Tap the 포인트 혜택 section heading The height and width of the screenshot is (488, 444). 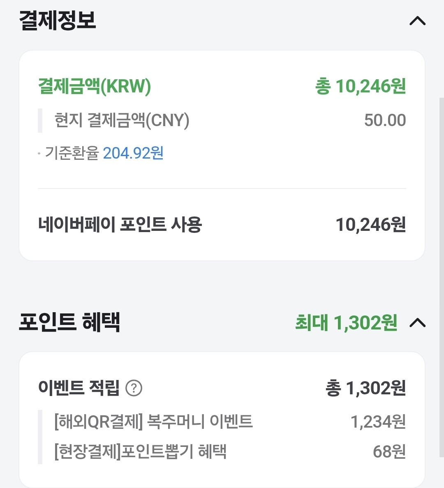69,322
